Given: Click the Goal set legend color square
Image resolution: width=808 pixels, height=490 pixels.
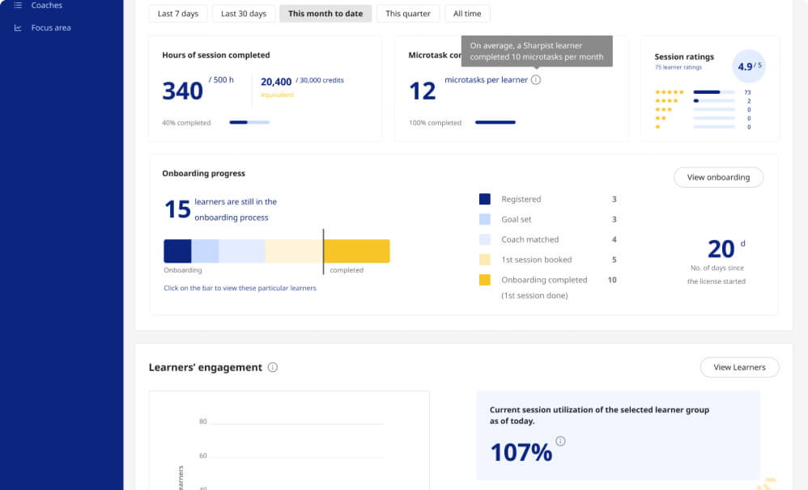Looking at the screenshot, I should pos(485,219).
